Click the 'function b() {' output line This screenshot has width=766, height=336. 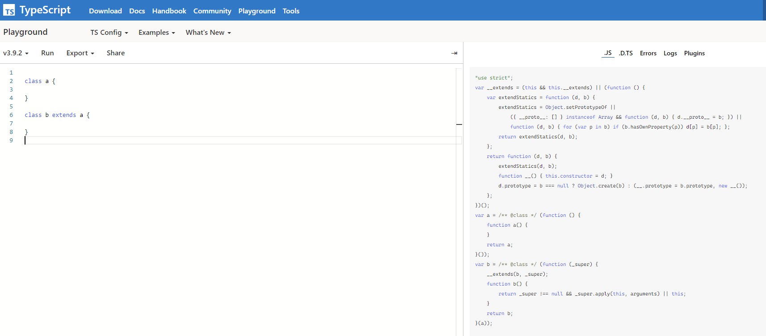pyautogui.click(x=507, y=284)
